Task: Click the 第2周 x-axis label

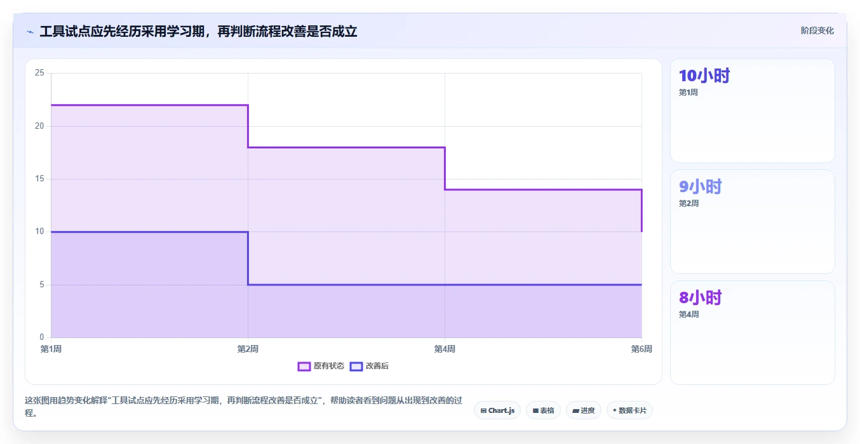Action: (248, 349)
